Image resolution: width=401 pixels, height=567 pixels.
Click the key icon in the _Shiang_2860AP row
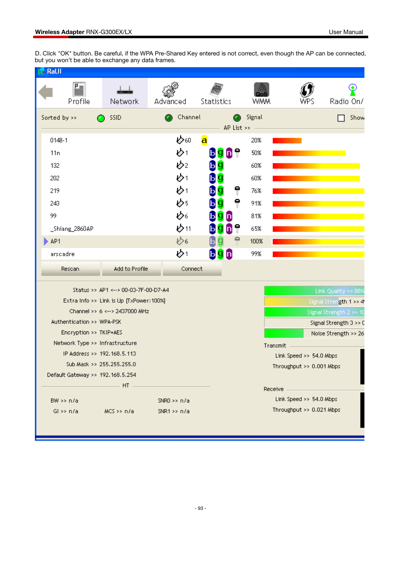(x=237, y=228)
